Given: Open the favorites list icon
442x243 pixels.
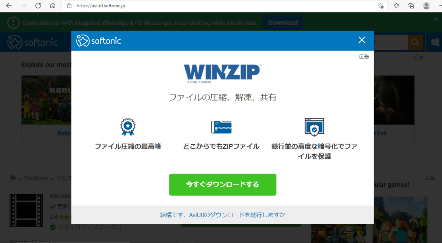Looking at the screenshot, I should tap(396, 6).
